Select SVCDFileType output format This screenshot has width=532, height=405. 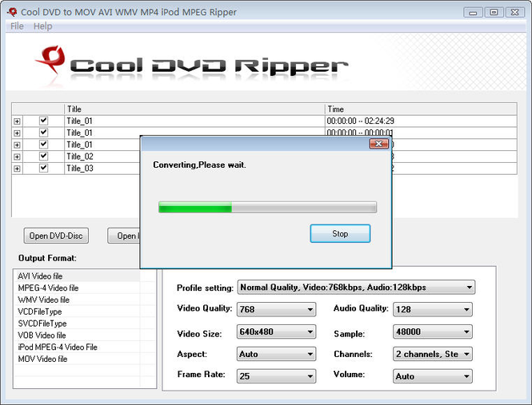click(x=78, y=324)
